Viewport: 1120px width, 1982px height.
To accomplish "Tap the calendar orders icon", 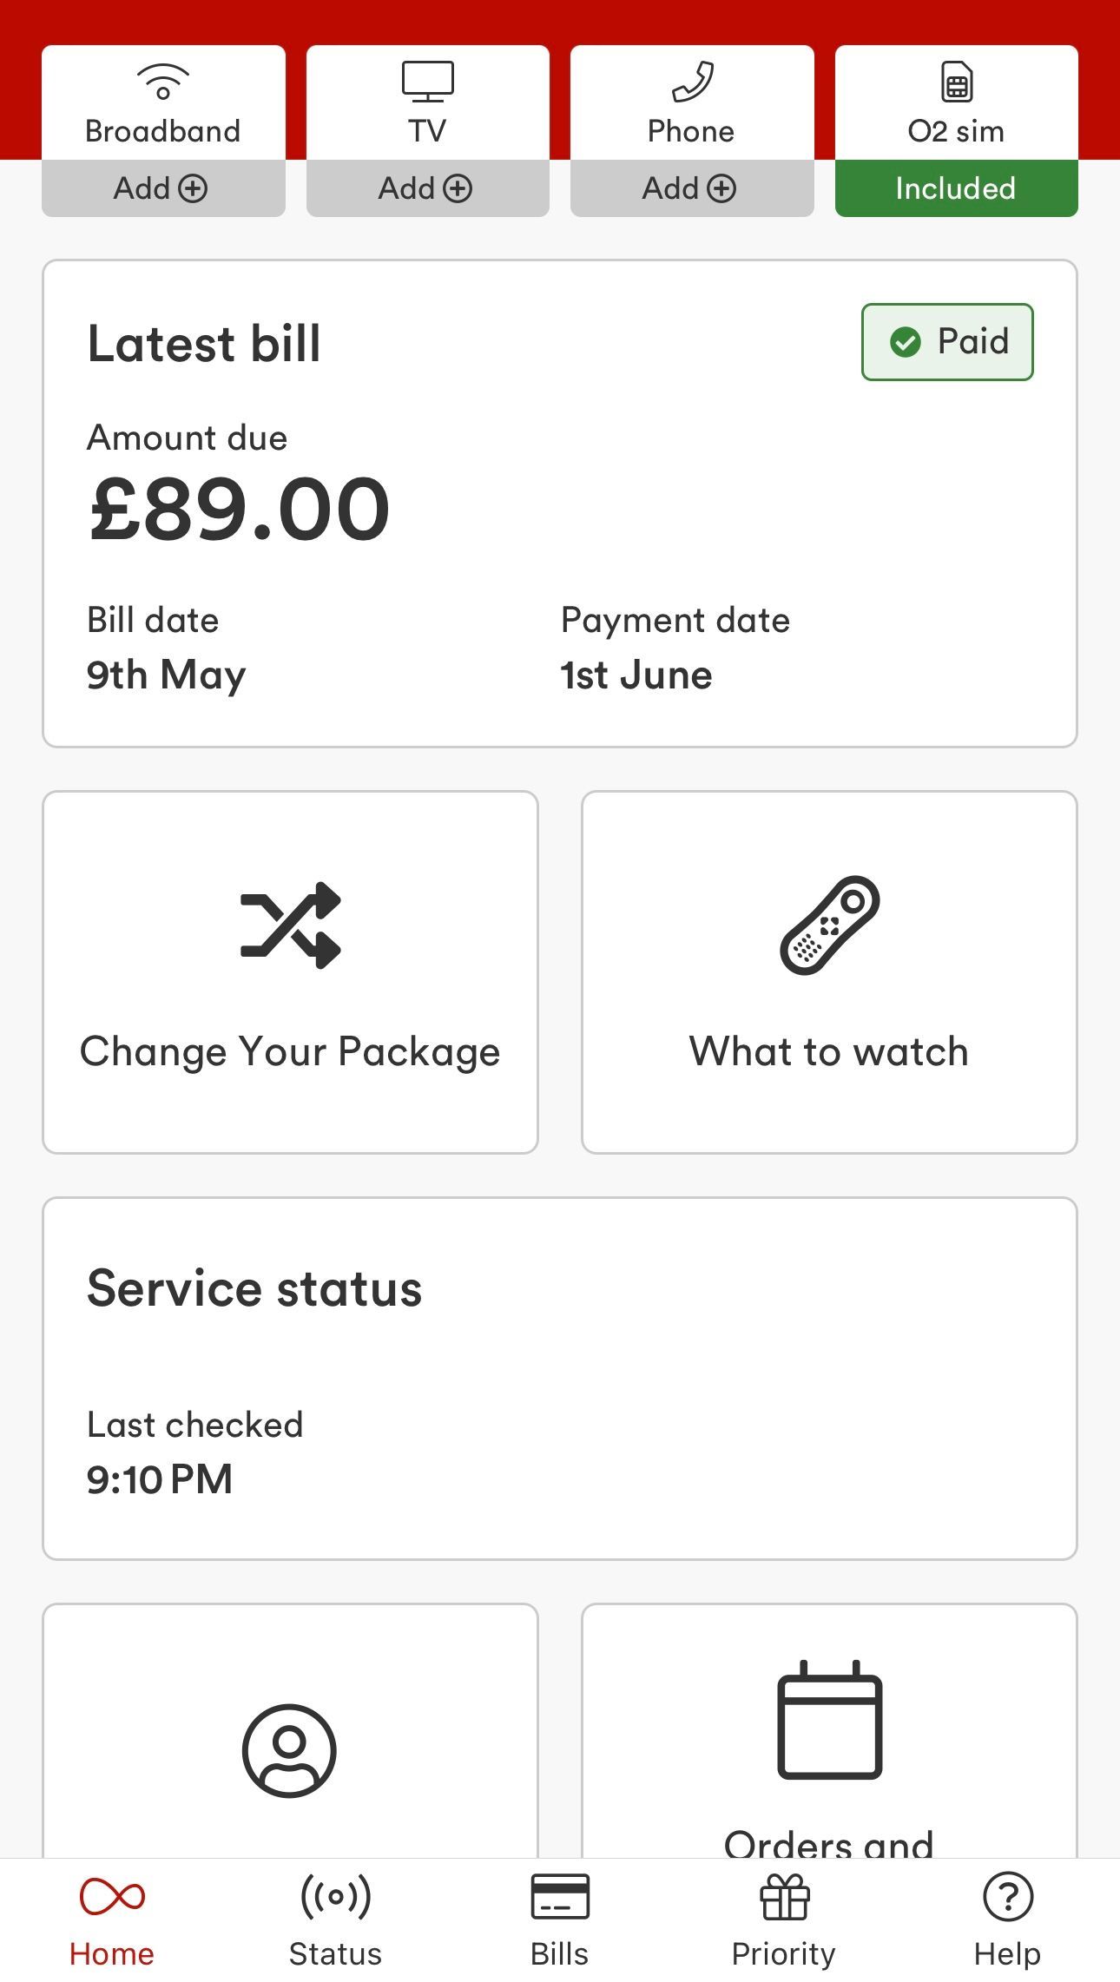I will point(829,1720).
